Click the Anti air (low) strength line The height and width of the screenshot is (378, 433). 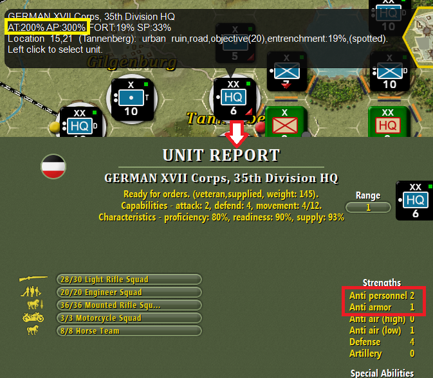pos(382,330)
